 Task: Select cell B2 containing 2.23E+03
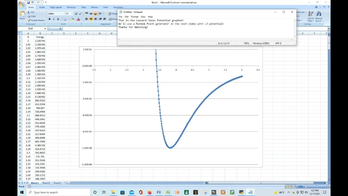[x=40, y=41]
